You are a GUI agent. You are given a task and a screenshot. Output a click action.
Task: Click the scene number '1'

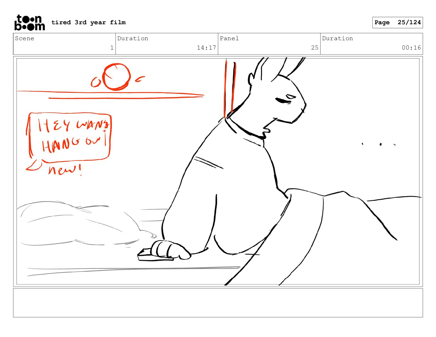pos(112,48)
